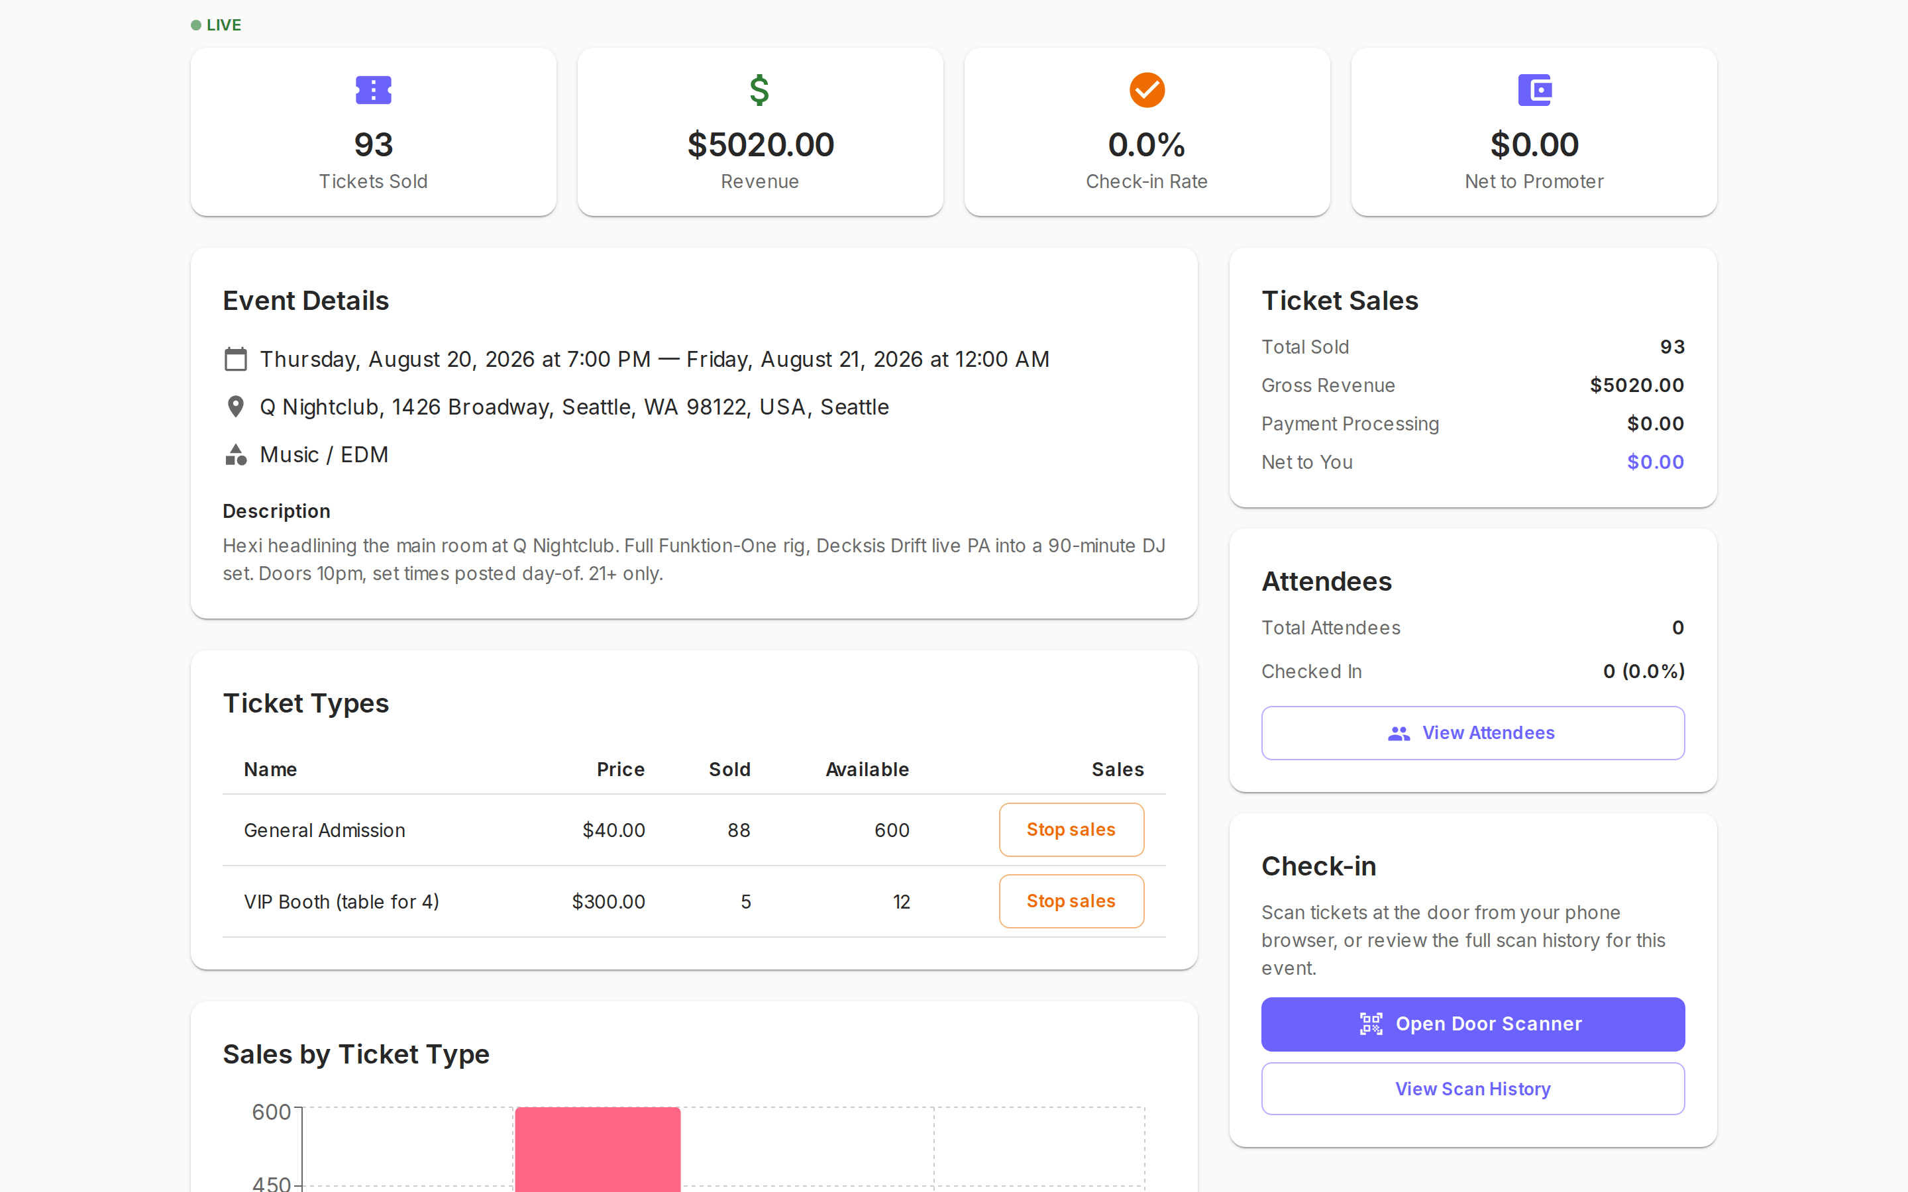
Task: Click the Check-in heading
Action: click(x=1318, y=866)
